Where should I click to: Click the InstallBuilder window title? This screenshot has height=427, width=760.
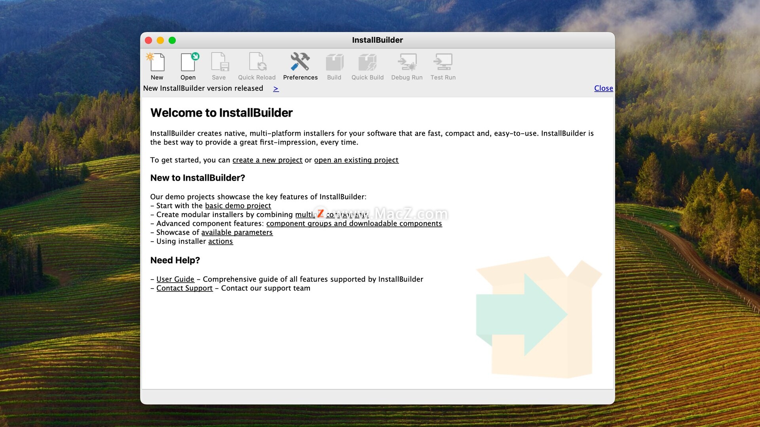coord(377,40)
